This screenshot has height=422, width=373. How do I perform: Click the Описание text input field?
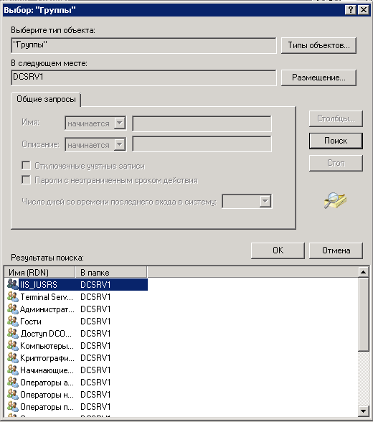click(202, 144)
